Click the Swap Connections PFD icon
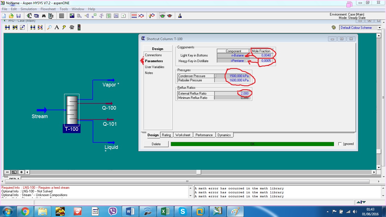The height and width of the screenshot is (217, 386). [40, 27]
